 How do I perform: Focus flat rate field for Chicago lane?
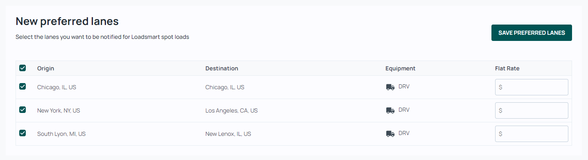532,87
